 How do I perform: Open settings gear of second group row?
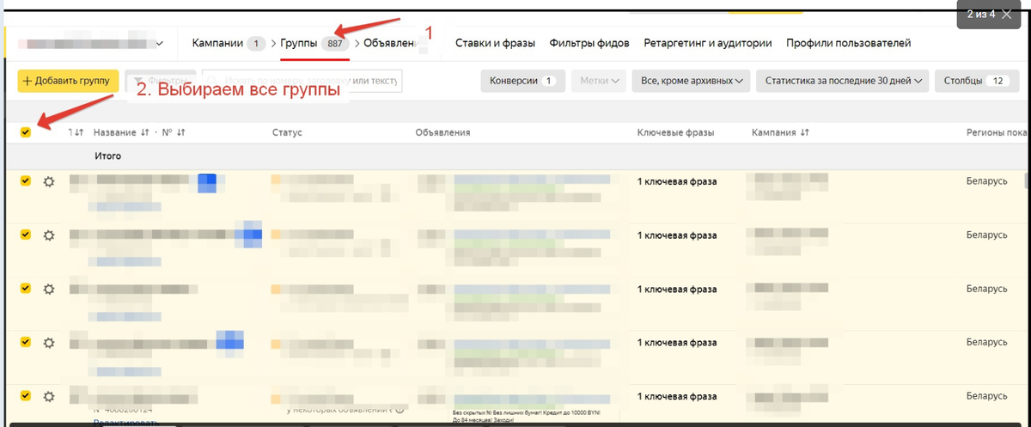(x=49, y=235)
